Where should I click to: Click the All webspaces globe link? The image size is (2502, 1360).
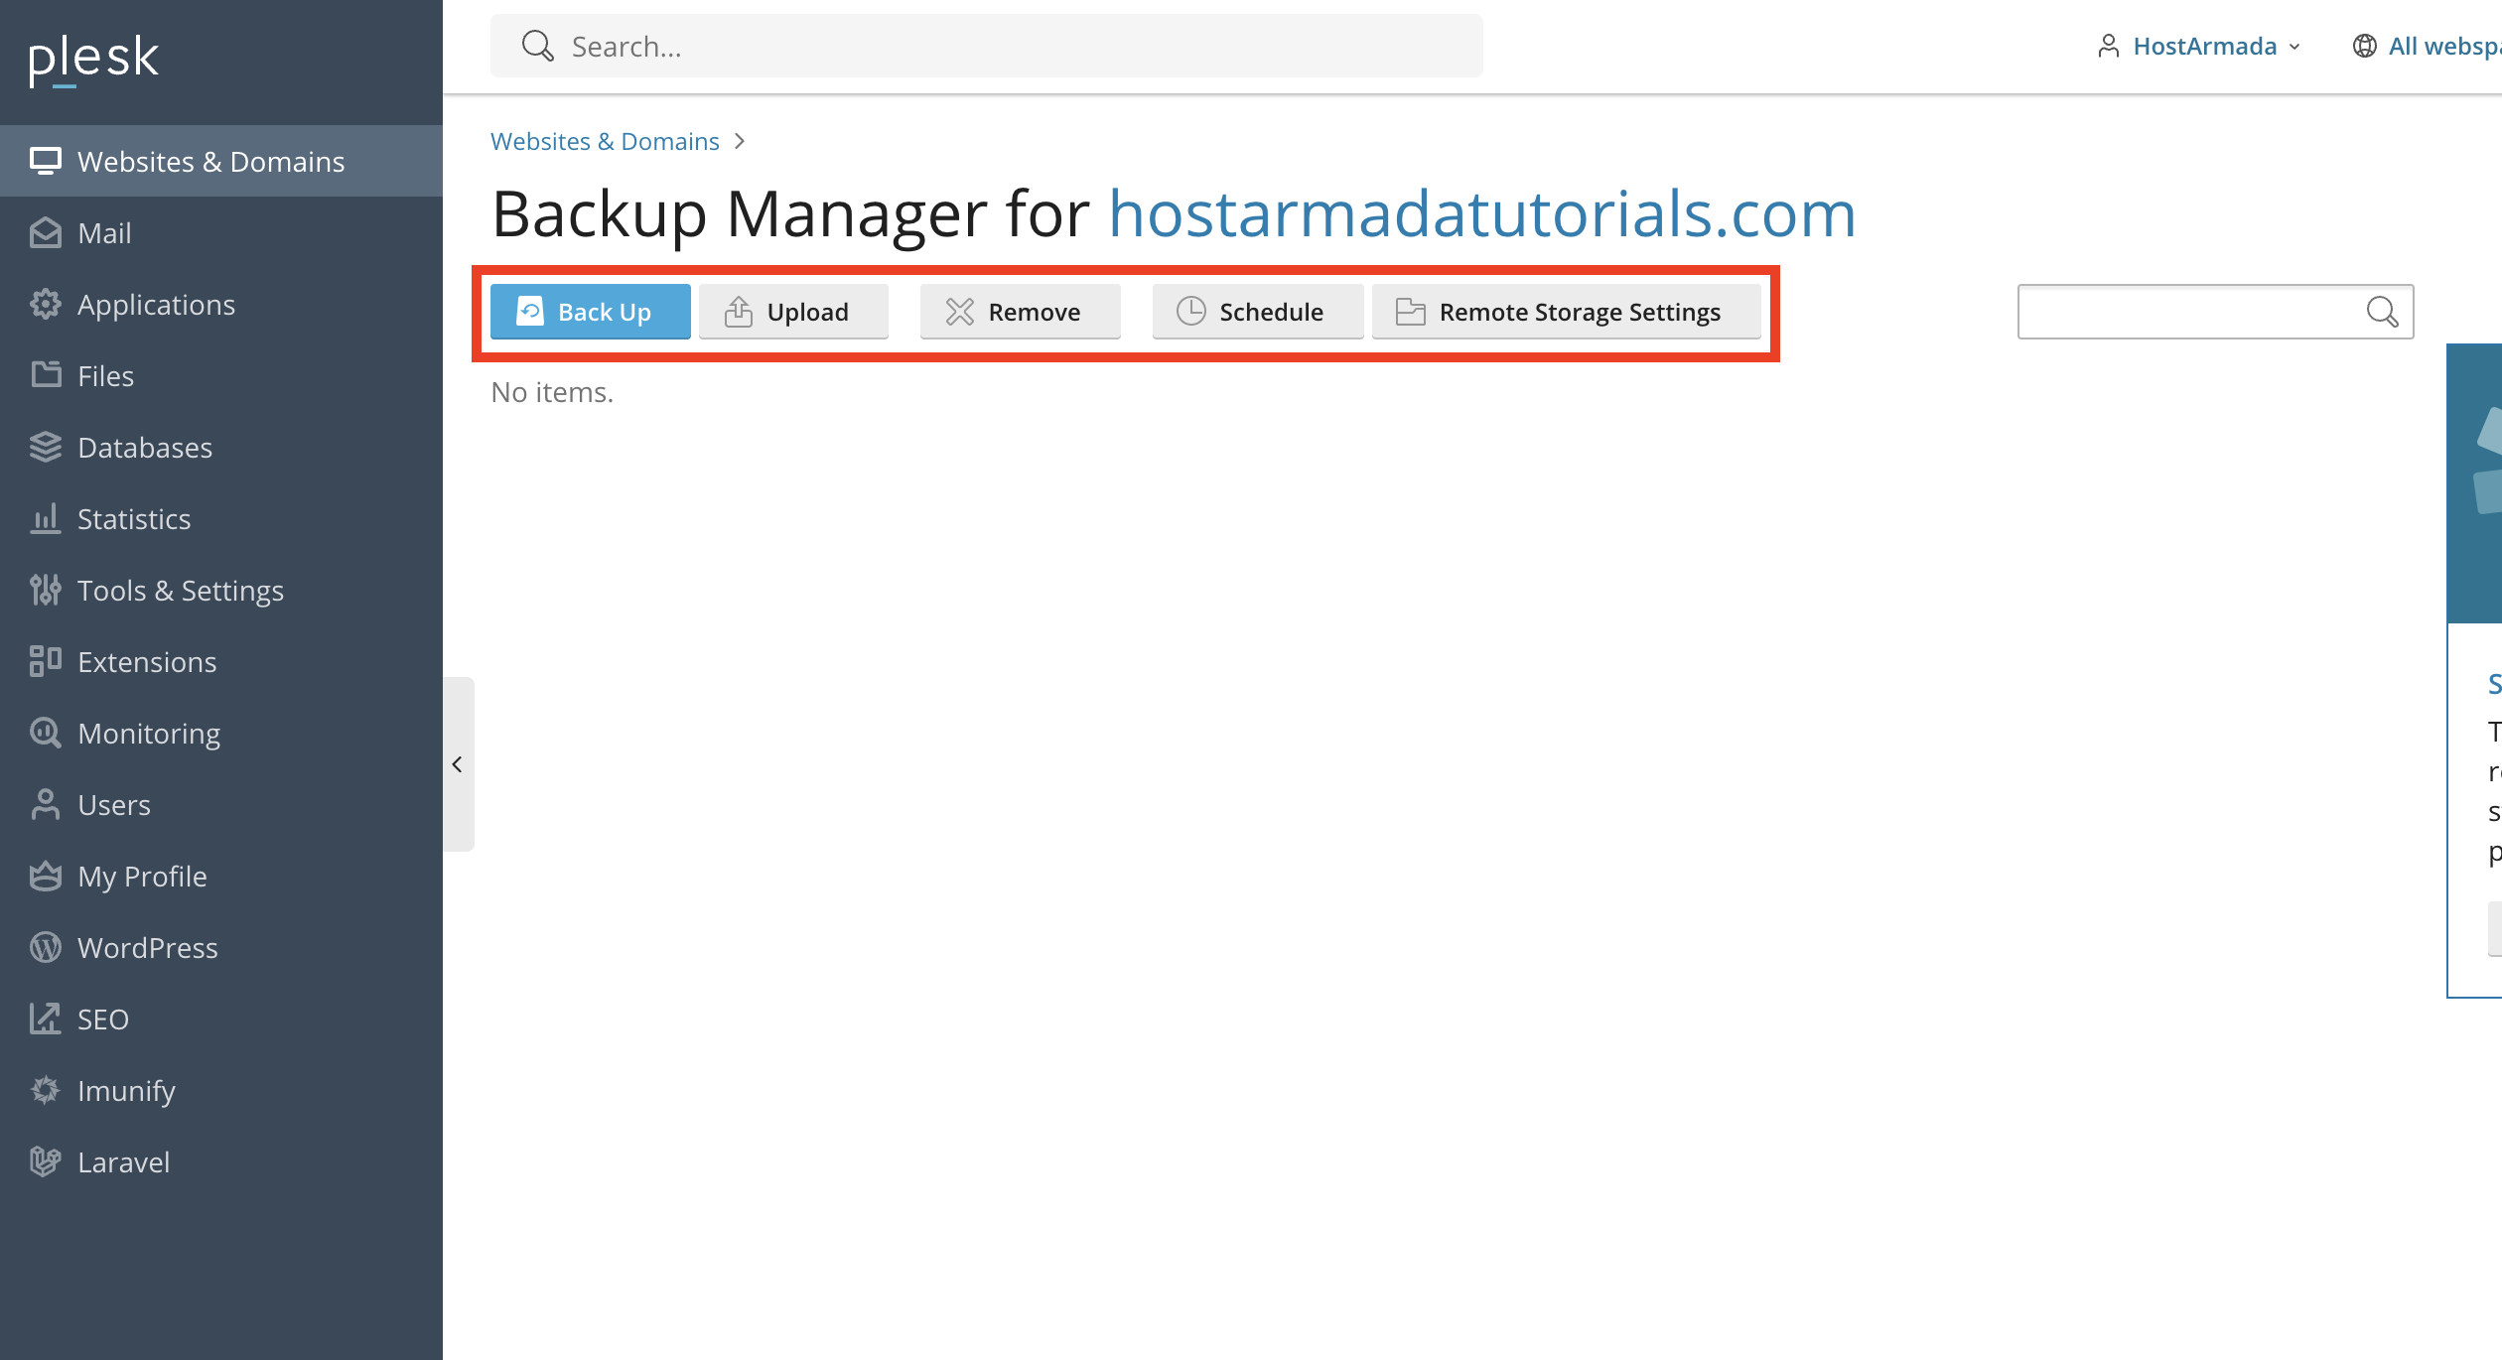coord(2427,46)
